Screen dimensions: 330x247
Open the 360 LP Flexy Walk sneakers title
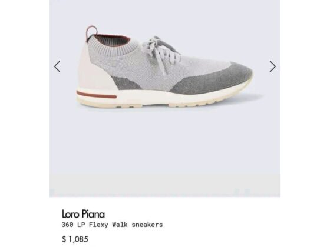point(112,225)
